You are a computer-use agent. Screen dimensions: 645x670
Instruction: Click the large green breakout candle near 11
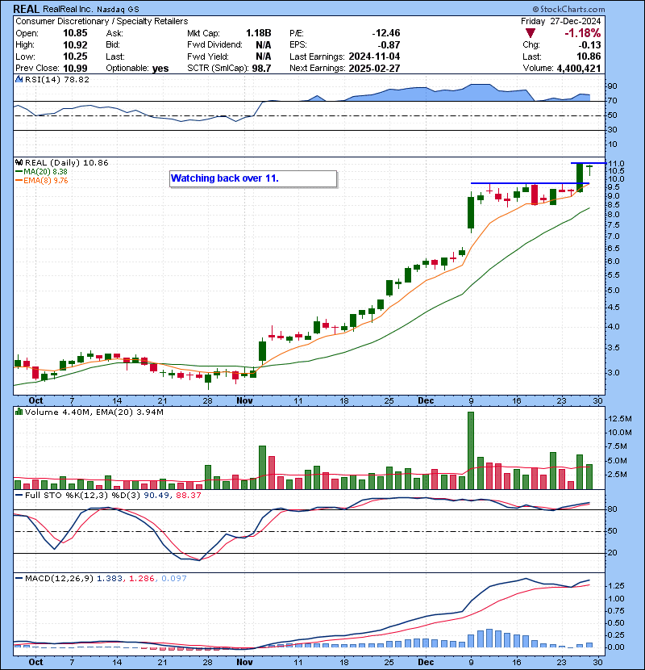point(580,178)
